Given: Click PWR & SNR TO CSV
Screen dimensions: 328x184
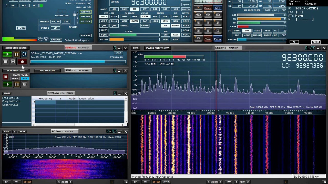Looking at the screenshot, I should pyautogui.click(x=157, y=48).
